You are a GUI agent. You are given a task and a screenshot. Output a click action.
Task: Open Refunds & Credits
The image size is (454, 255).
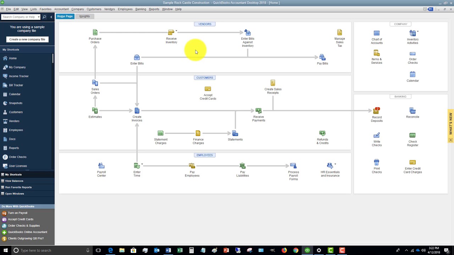(x=322, y=133)
